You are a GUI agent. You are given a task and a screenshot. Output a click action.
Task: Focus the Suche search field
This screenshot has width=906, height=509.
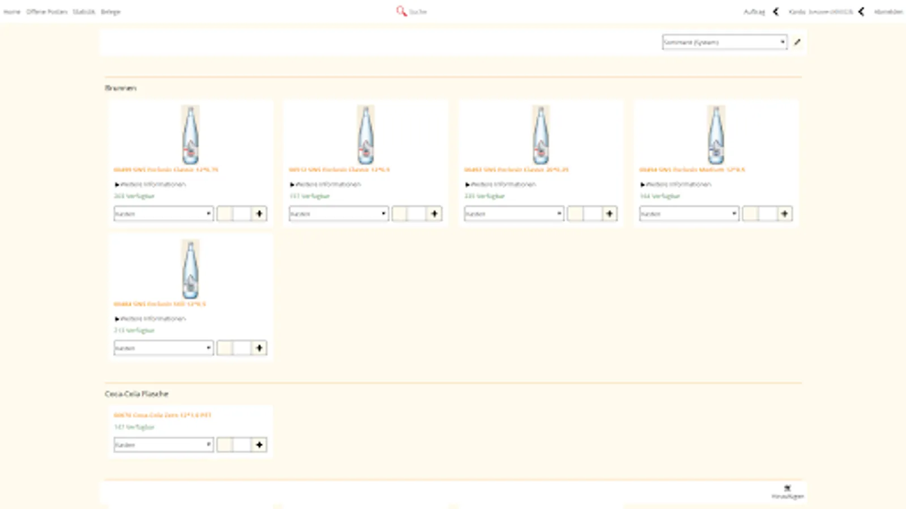(x=418, y=12)
